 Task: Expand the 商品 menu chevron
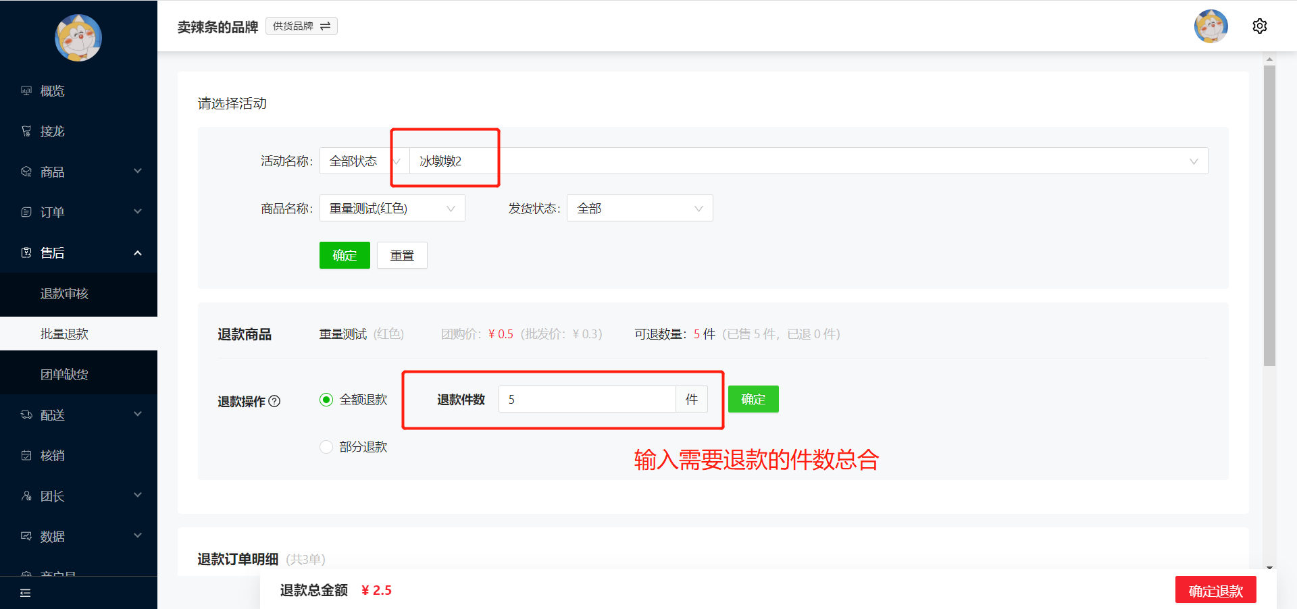tap(138, 171)
